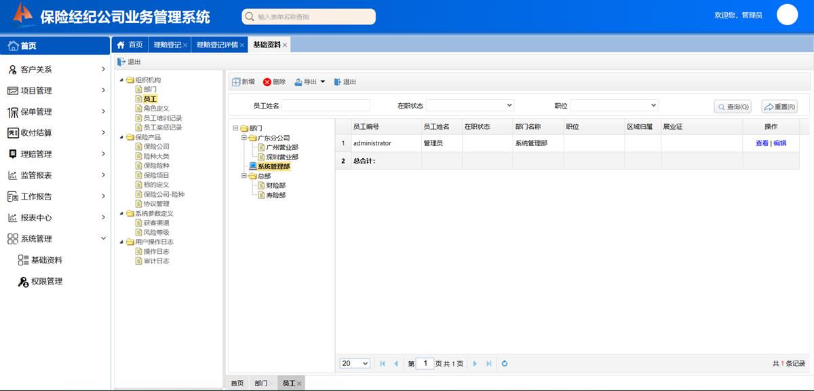Go to 首页 in left sidebar header
Image resolution: width=814 pixels, height=391 pixels.
pos(56,45)
